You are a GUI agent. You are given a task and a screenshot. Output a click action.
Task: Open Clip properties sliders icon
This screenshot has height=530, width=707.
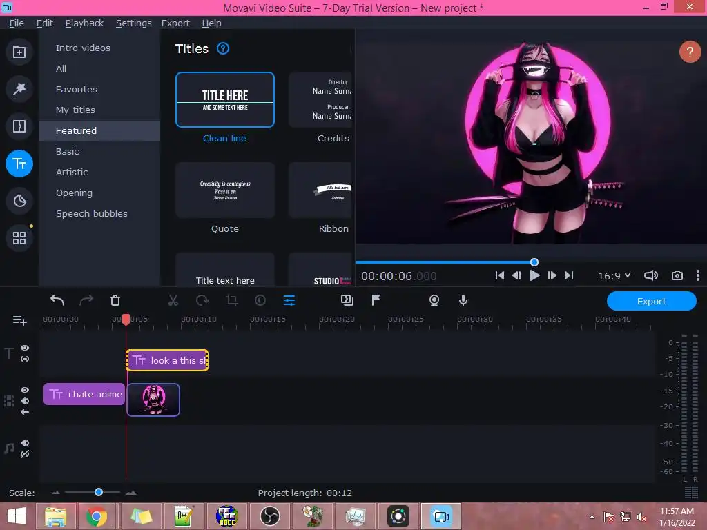tap(289, 300)
